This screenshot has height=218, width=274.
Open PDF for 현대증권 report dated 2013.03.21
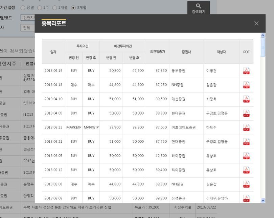[x=246, y=142]
